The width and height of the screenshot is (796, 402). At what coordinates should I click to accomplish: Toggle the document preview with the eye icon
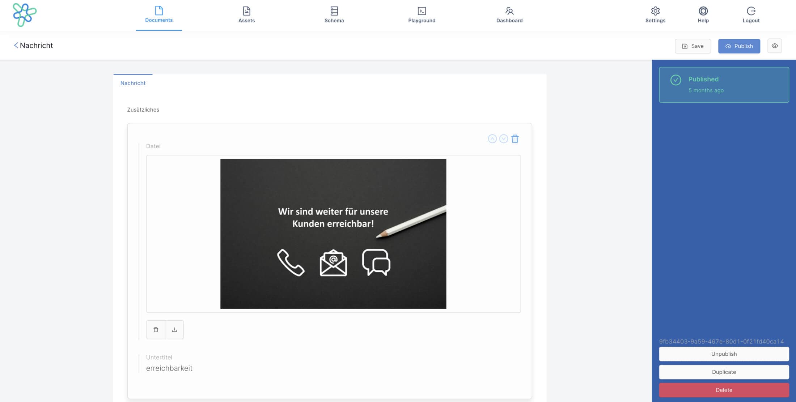tap(775, 46)
